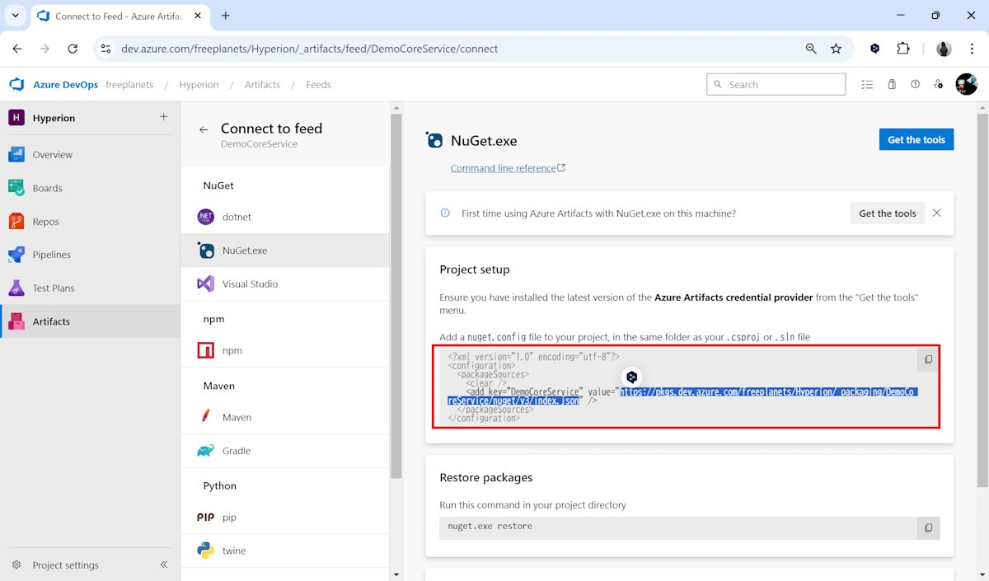Open the browser Extensions puzzle icon
Screen dimensions: 989x581
coord(903,49)
